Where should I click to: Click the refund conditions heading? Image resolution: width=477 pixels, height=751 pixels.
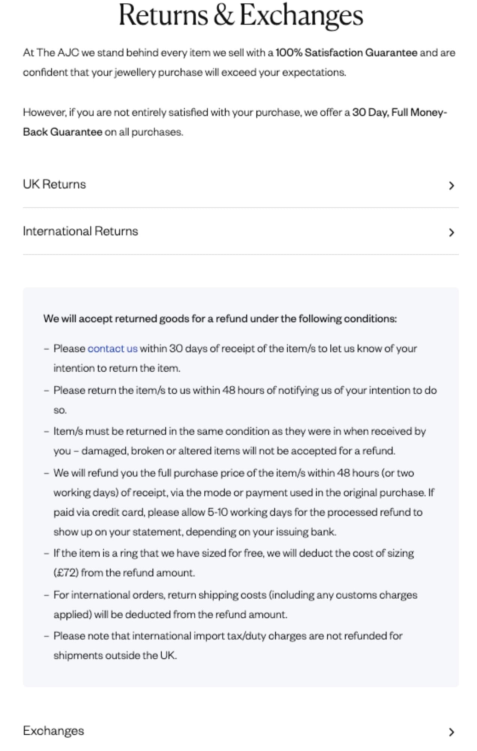click(x=220, y=318)
